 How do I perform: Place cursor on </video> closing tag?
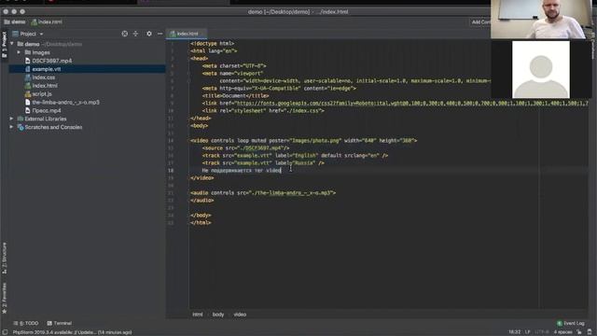[x=202, y=178]
